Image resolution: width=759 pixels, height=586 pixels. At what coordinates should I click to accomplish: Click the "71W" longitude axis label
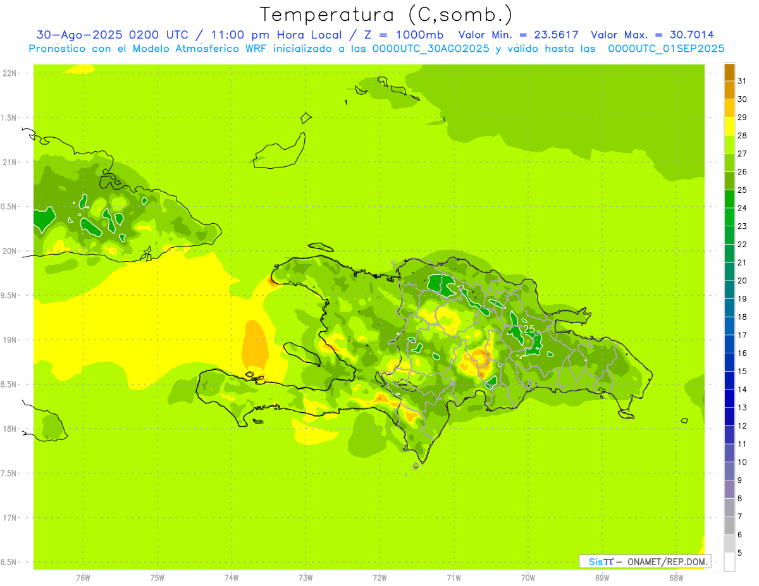click(x=454, y=578)
